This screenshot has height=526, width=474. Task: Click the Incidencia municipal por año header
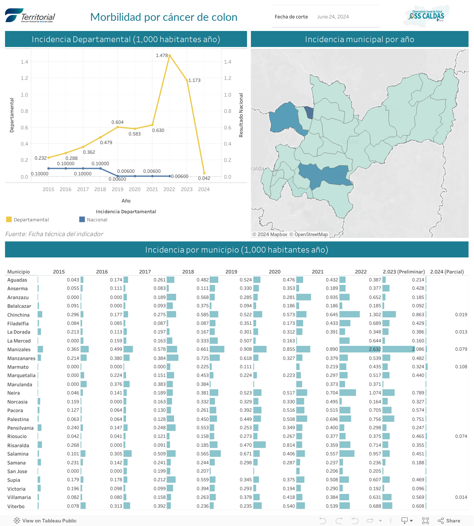point(359,39)
